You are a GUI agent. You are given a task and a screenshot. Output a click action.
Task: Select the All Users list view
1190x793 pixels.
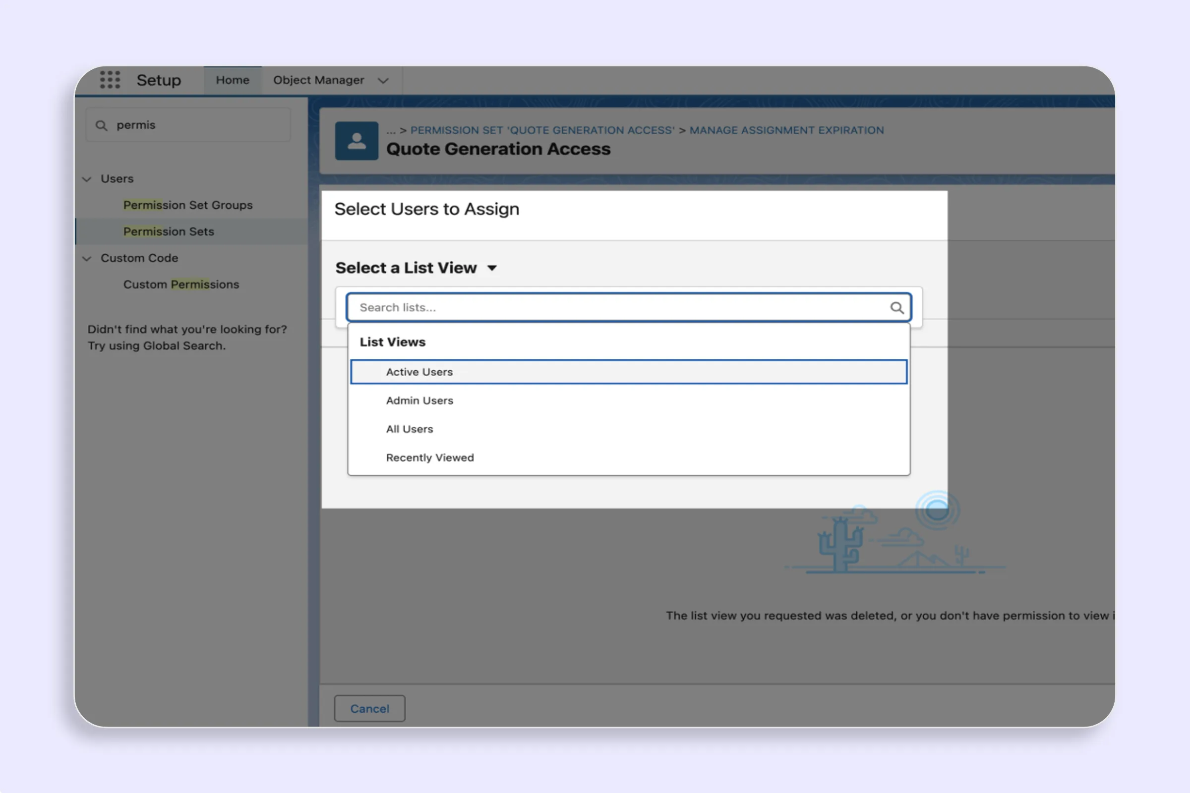[410, 429]
